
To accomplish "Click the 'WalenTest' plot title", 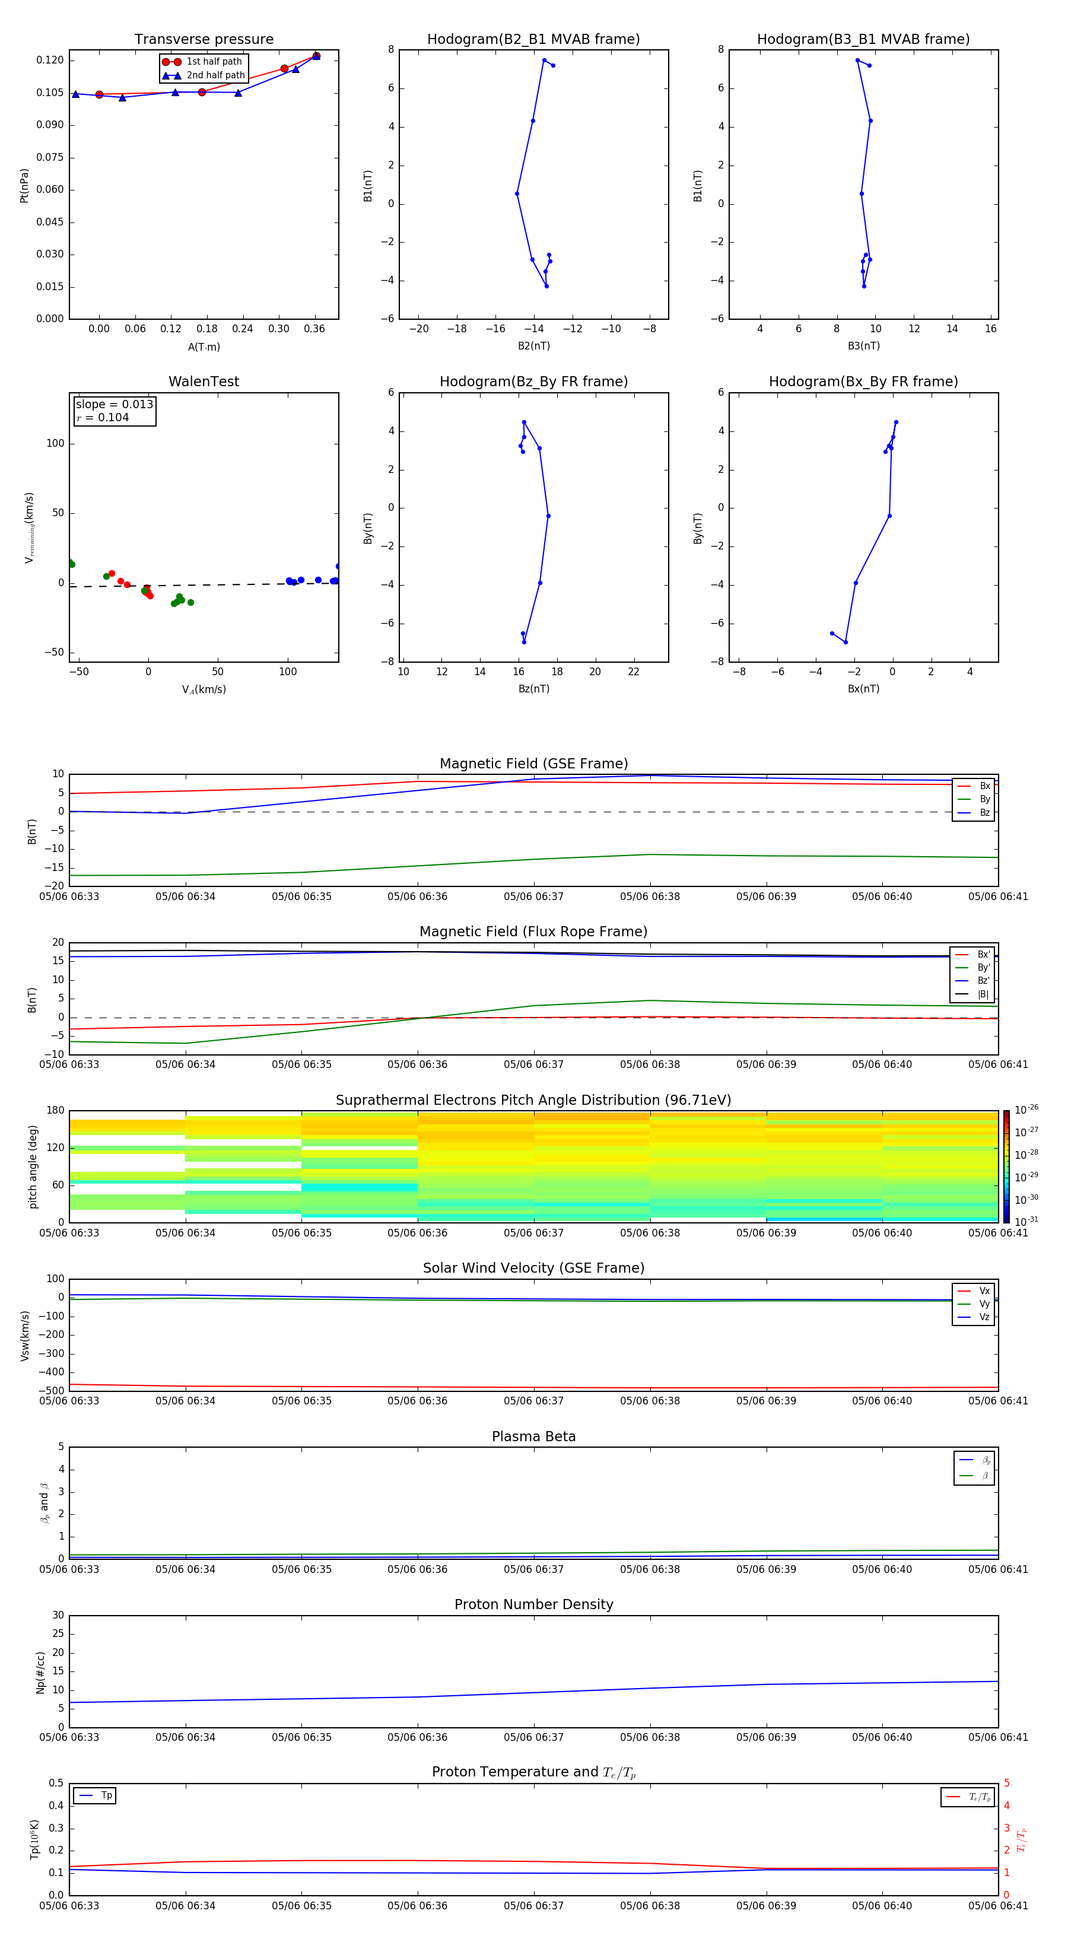I will pos(204,382).
